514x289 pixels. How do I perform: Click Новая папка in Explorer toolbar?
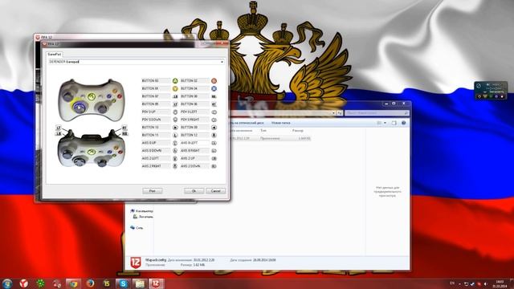click(x=281, y=123)
